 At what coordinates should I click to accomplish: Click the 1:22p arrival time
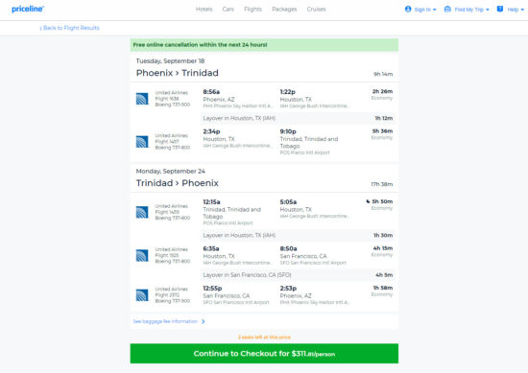[x=288, y=92]
